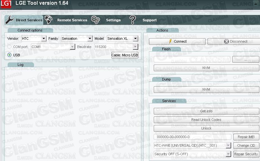
Task: Minimize the LGE Tool window
Action: point(256,3)
